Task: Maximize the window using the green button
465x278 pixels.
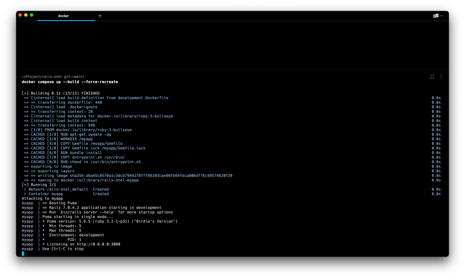Action: tap(31, 15)
